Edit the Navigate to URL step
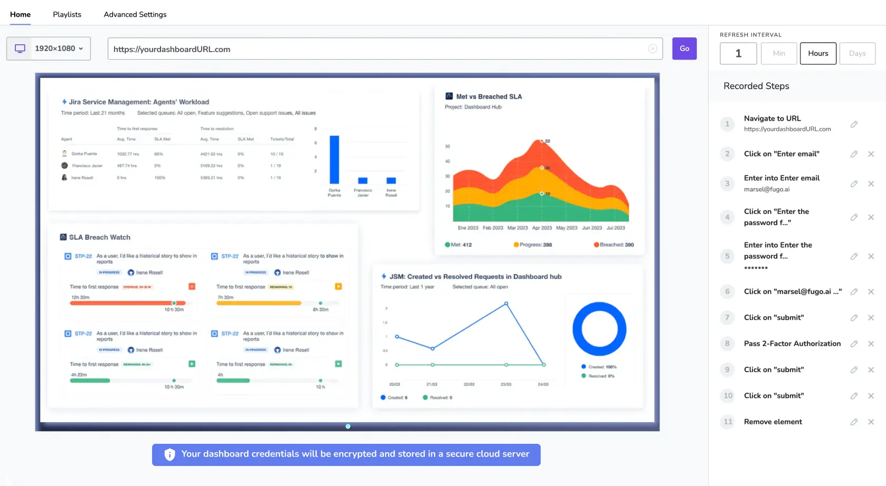This screenshot has height=486, width=886. 854,124
